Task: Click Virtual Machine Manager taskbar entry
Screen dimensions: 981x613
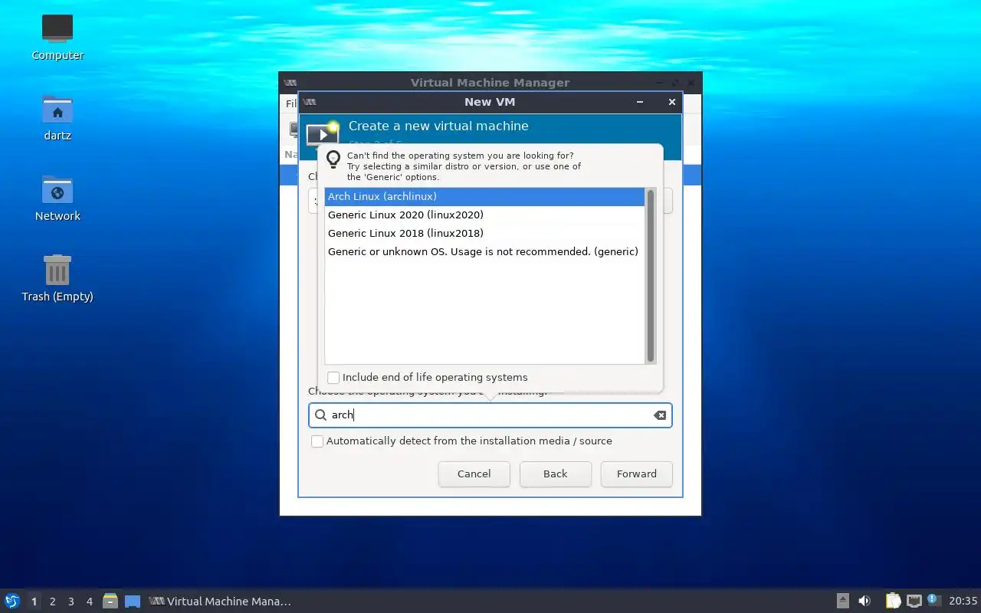Action: (221, 602)
